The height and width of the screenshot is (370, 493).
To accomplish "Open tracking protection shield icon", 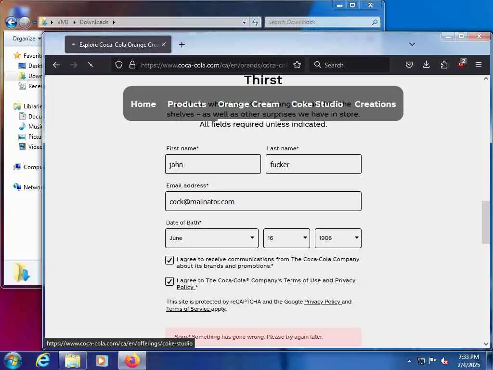I will (x=118, y=65).
